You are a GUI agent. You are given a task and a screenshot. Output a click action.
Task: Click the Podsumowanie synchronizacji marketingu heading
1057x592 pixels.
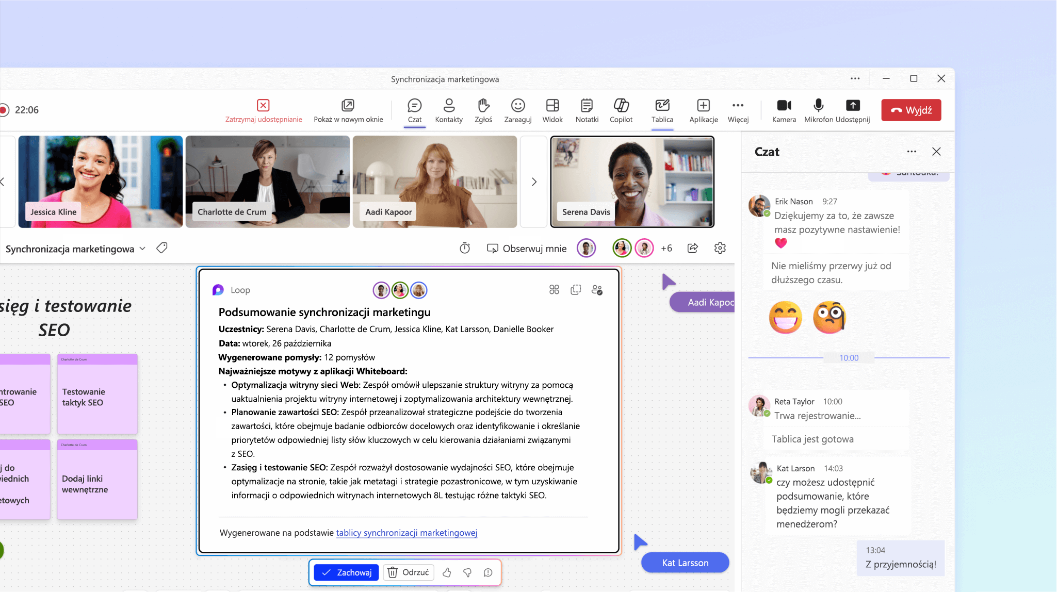pos(324,312)
